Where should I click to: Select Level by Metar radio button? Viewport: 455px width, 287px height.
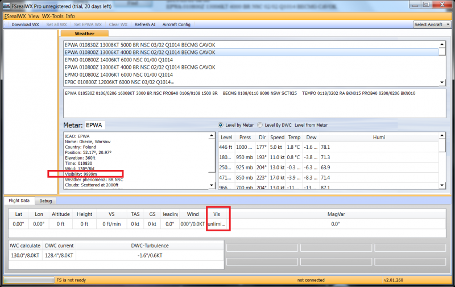(221, 125)
